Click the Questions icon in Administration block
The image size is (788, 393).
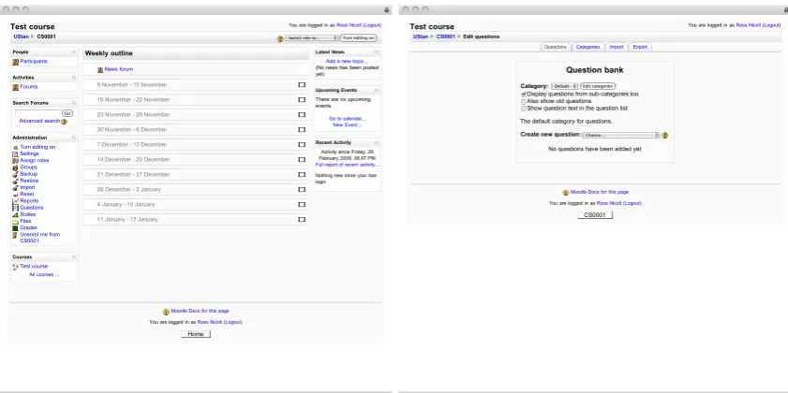(16, 208)
